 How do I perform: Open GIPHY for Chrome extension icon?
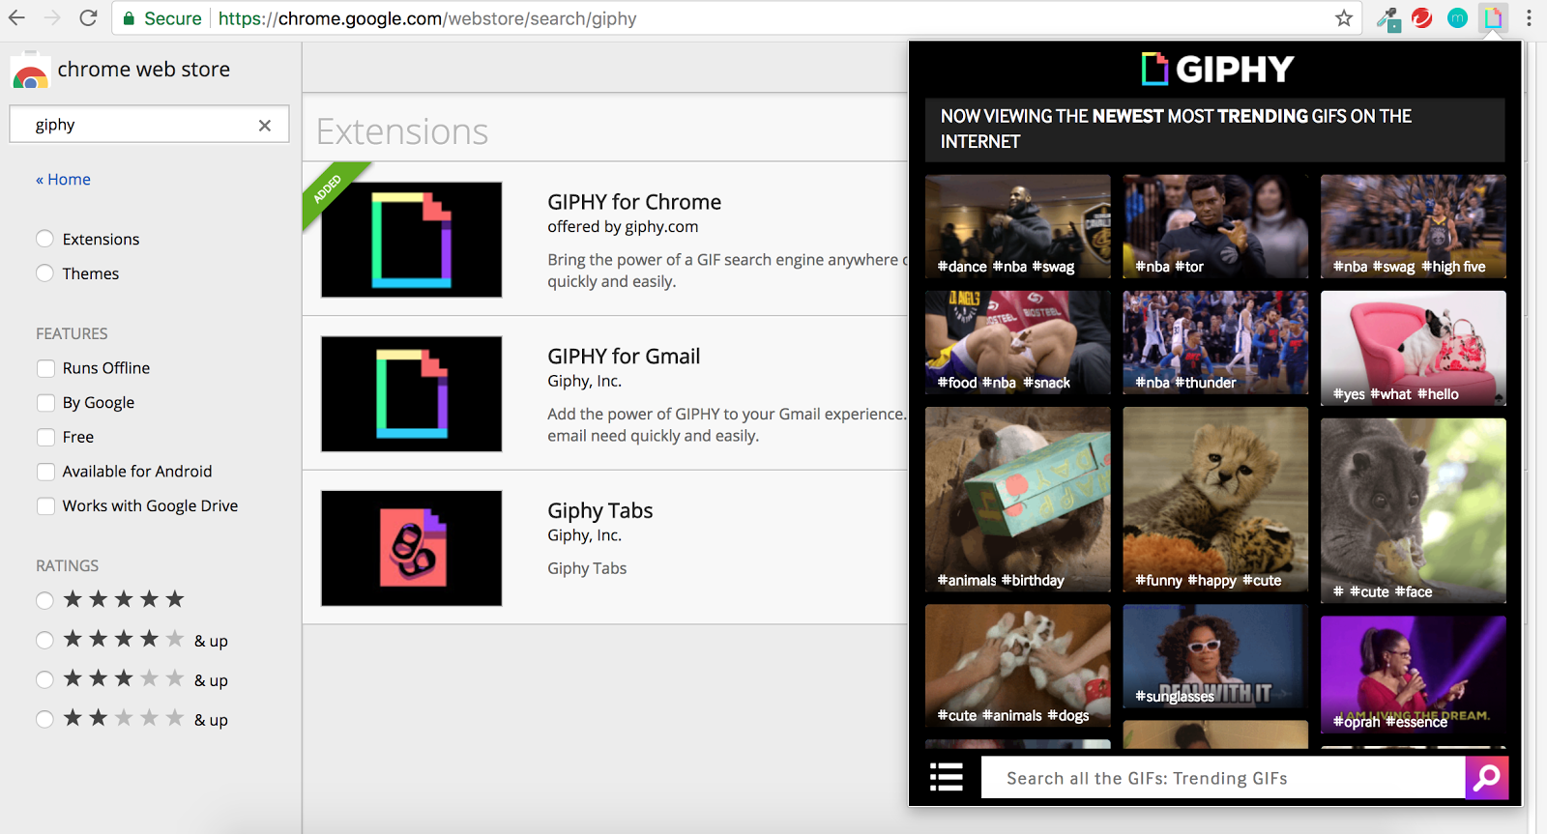coord(412,240)
